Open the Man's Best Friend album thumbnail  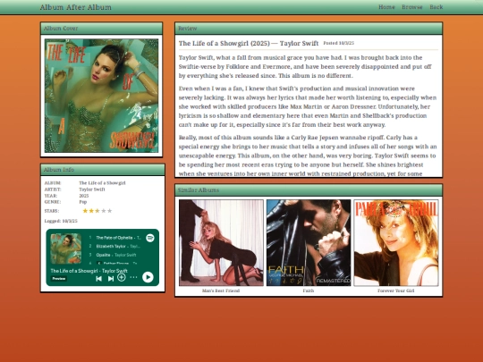pos(221,243)
